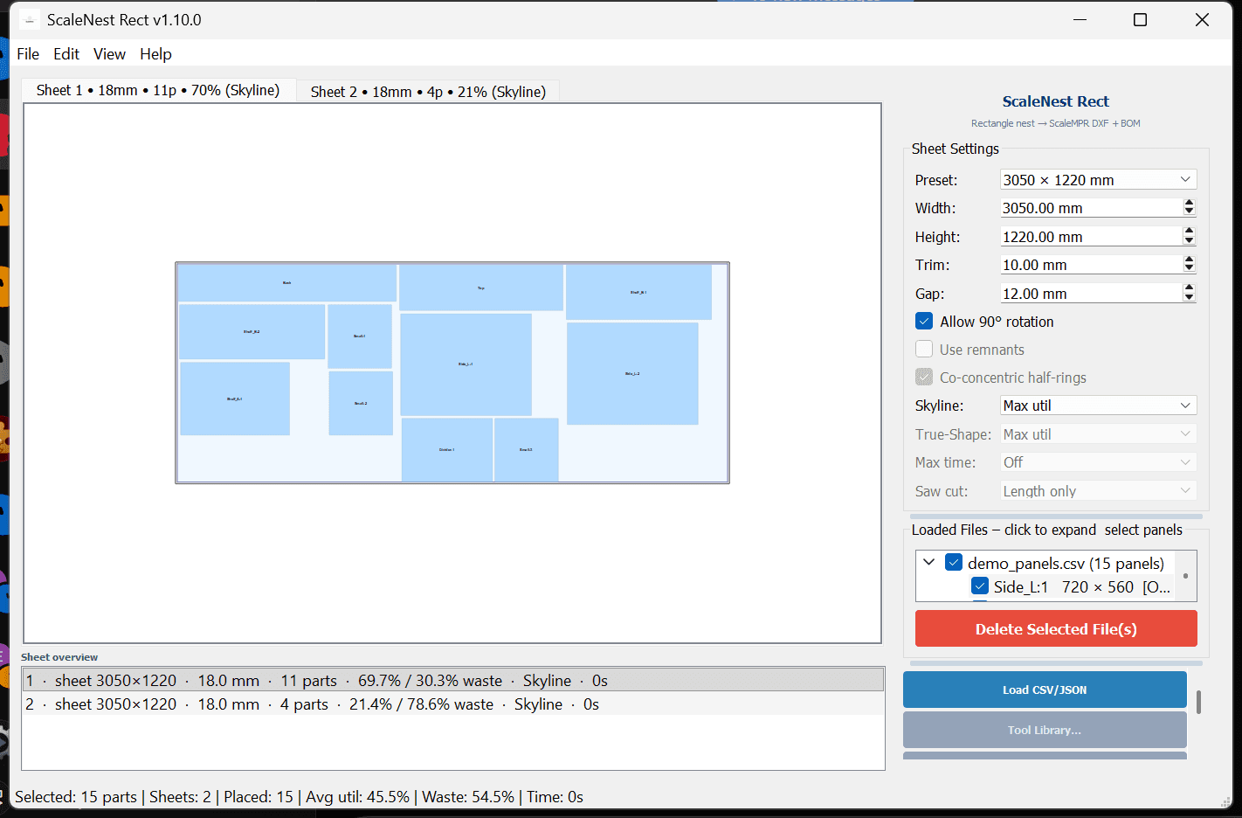Decrease Trim with its down arrow
Image resolution: width=1242 pixels, height=818 pixels.
pos(1189,269)
